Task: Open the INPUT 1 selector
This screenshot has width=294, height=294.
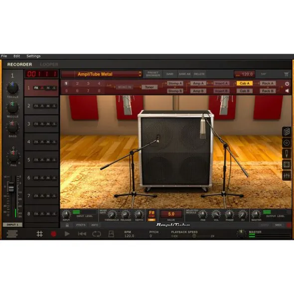Action: tap(12, 225)
